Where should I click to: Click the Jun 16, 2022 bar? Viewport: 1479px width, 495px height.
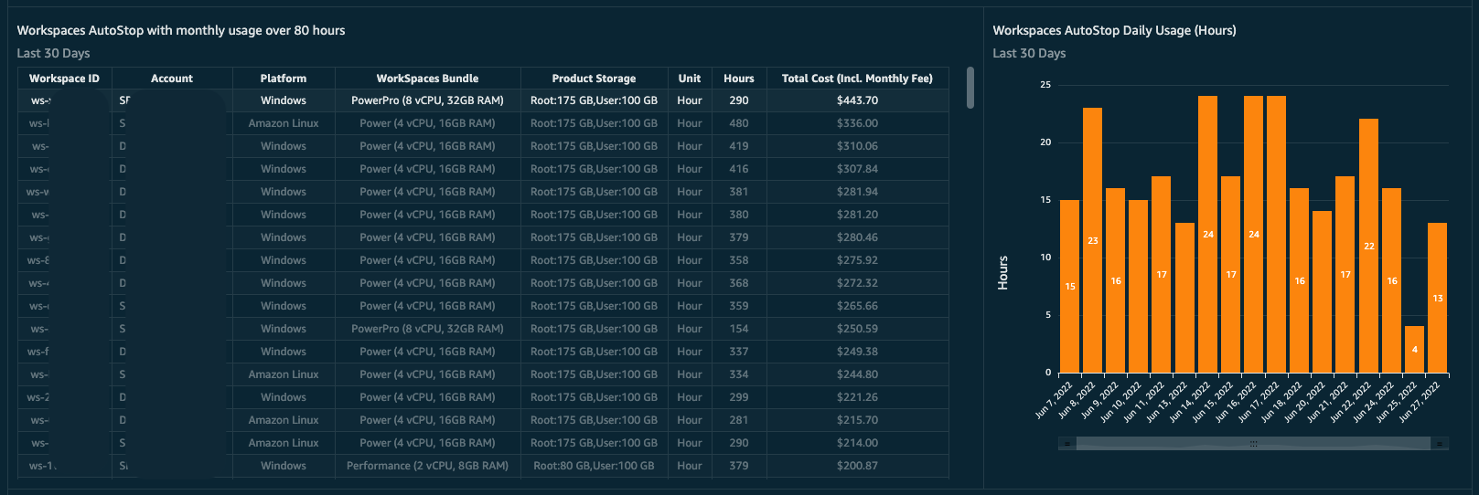click(x=1253, y=235)
